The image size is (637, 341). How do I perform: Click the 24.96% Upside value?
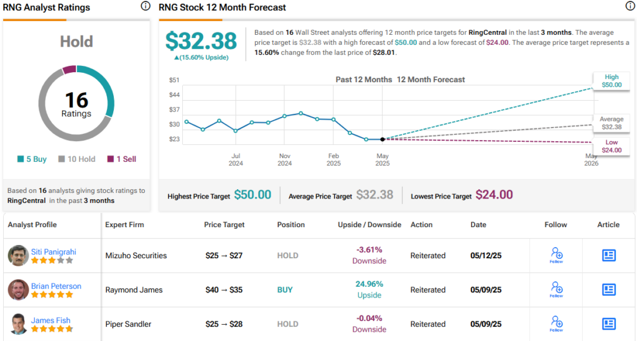point(370,289)
